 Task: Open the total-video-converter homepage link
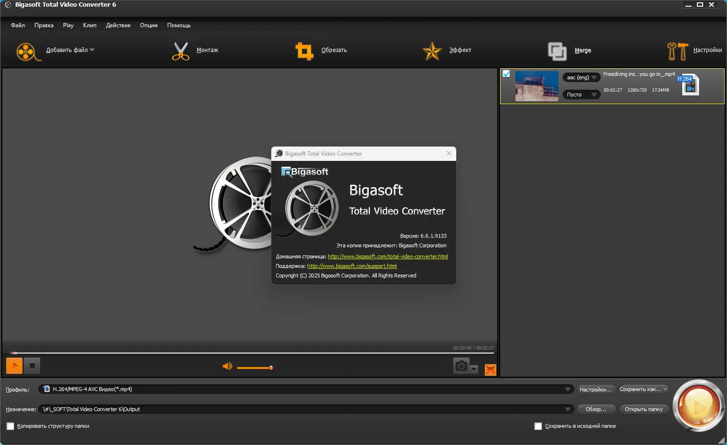(388, 256)
